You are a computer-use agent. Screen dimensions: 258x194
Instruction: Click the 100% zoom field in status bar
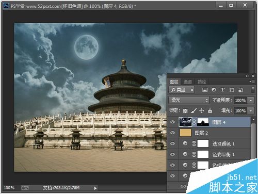9,188
